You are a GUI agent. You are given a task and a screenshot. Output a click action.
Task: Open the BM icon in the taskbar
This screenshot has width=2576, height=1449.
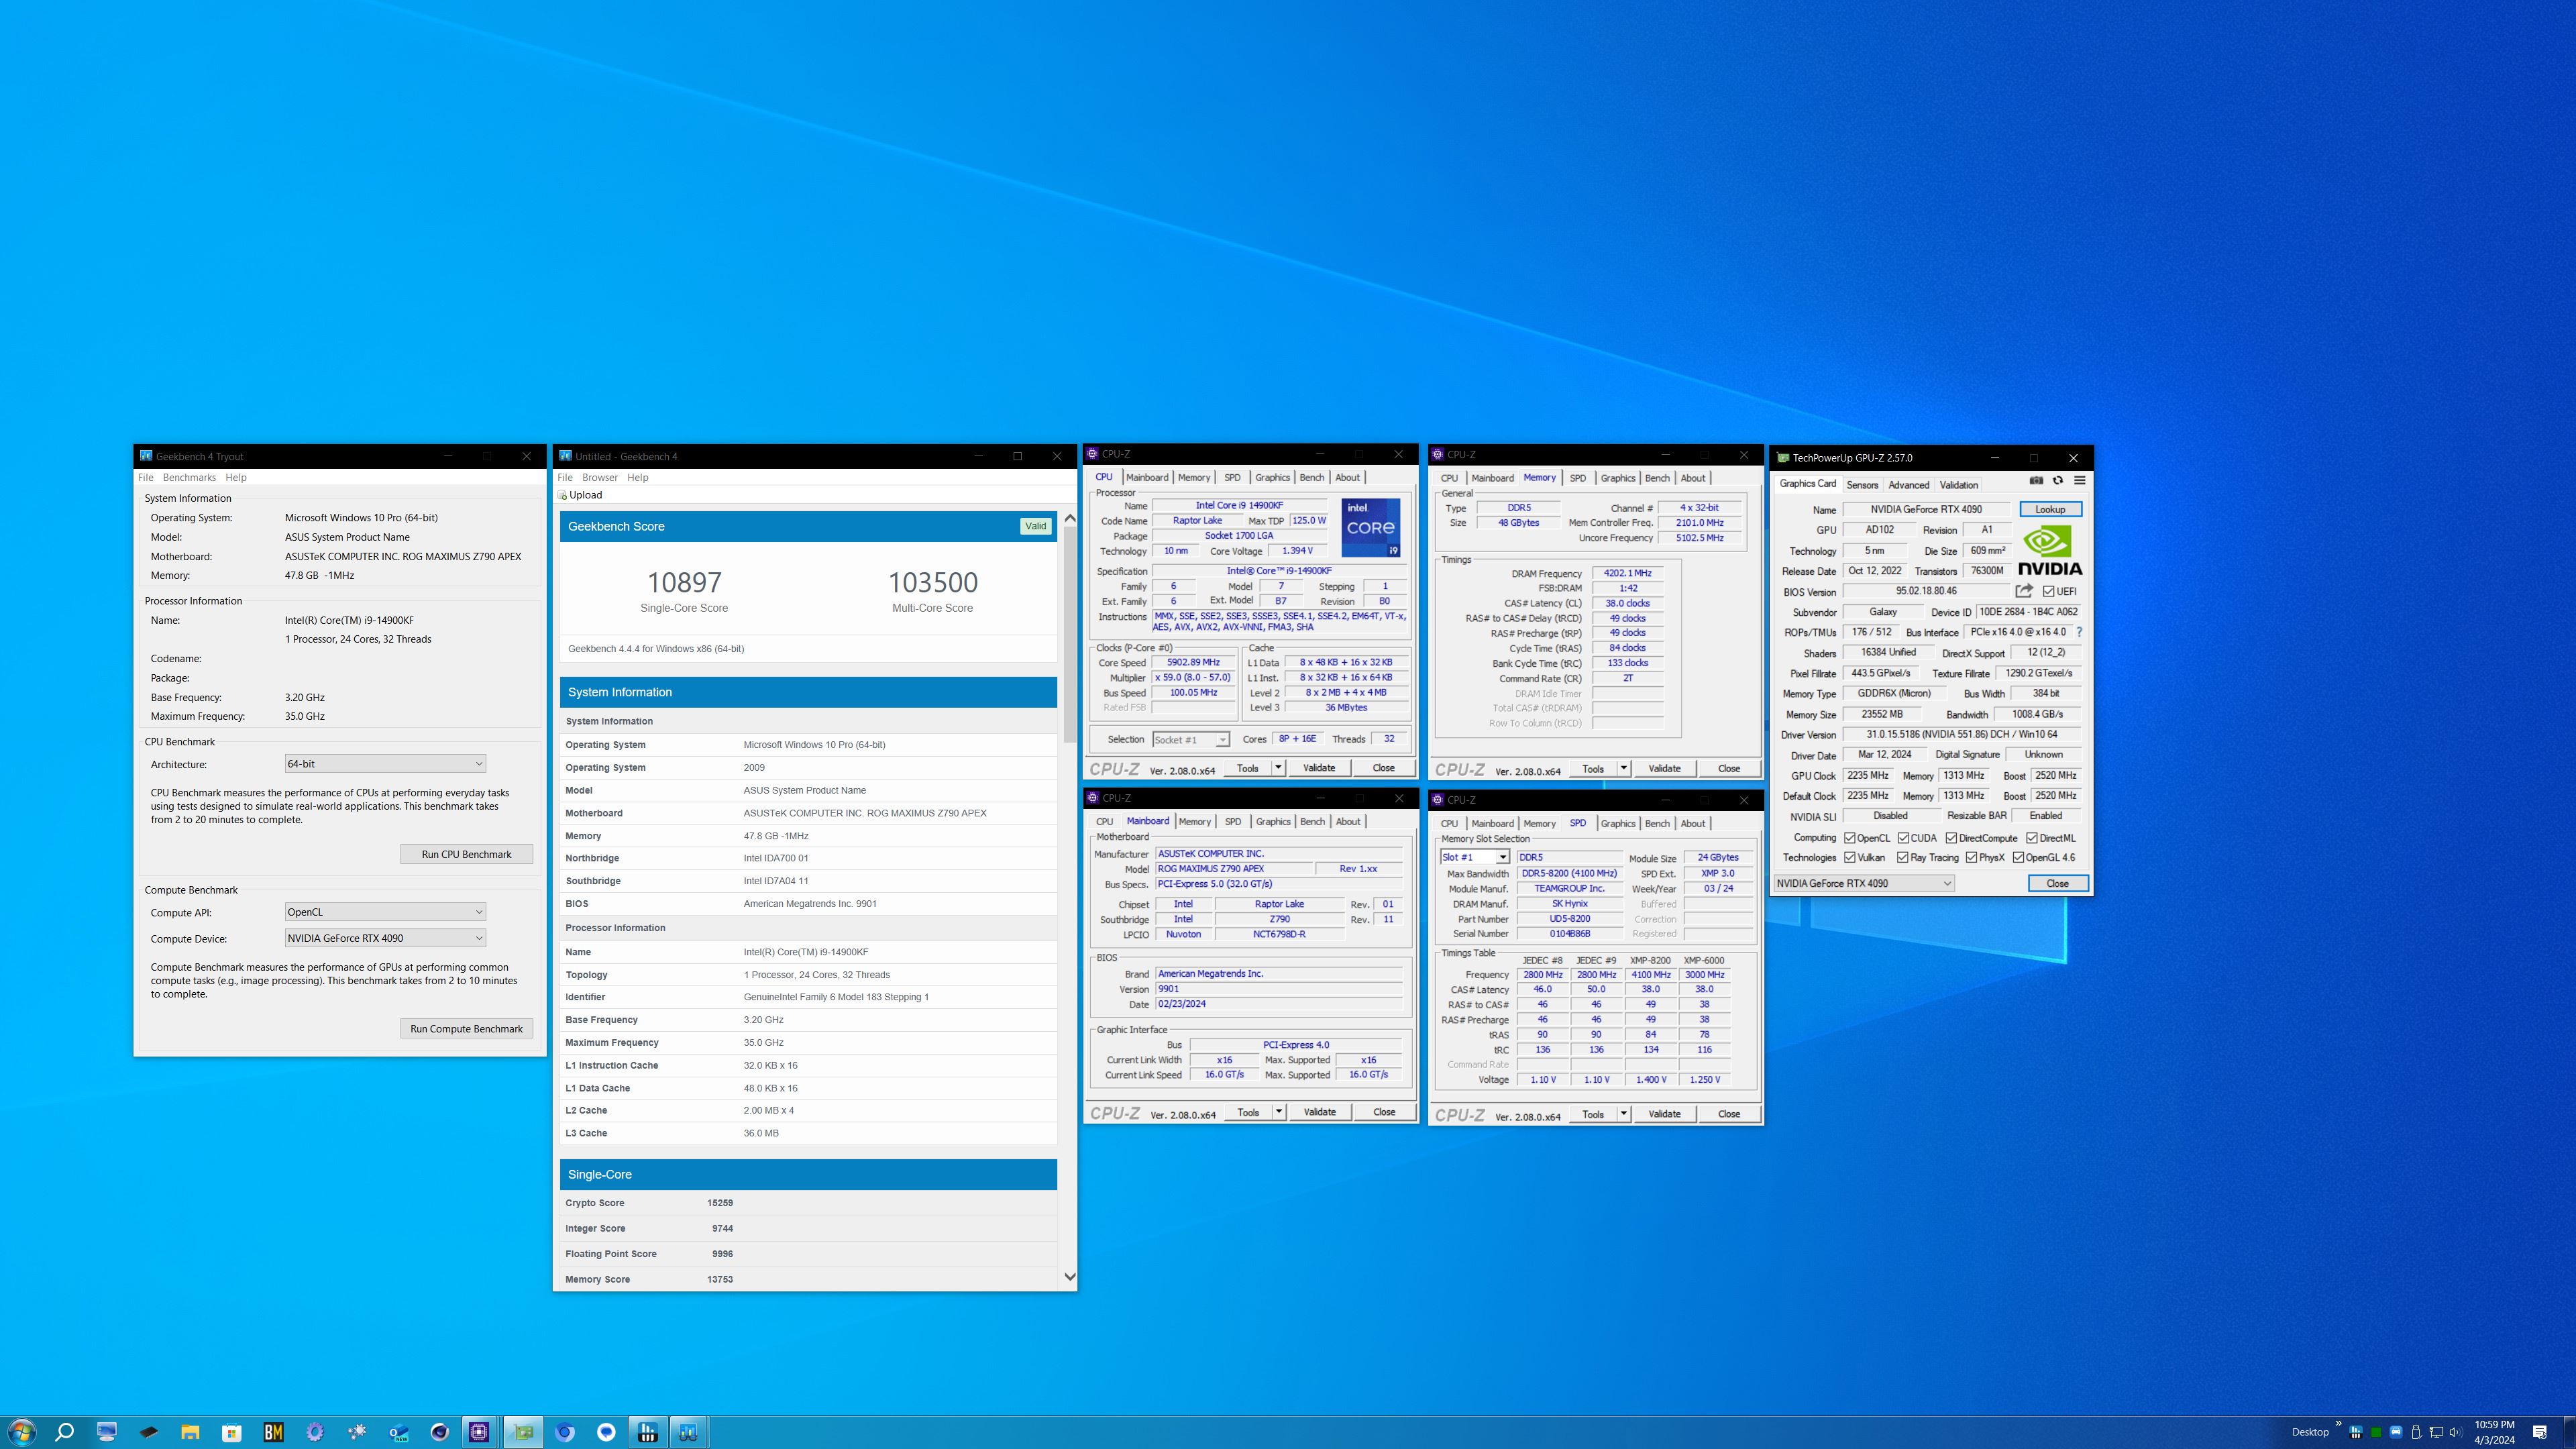click(273, 1432)
